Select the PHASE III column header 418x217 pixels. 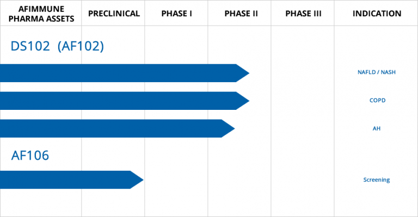tap(303, 14)
